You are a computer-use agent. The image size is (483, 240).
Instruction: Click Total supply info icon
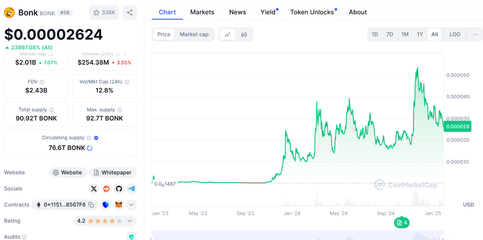click(51, 110)
